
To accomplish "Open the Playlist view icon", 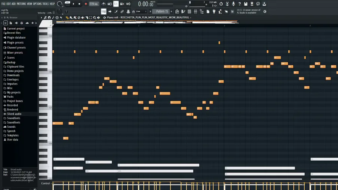I will [177, 11].
